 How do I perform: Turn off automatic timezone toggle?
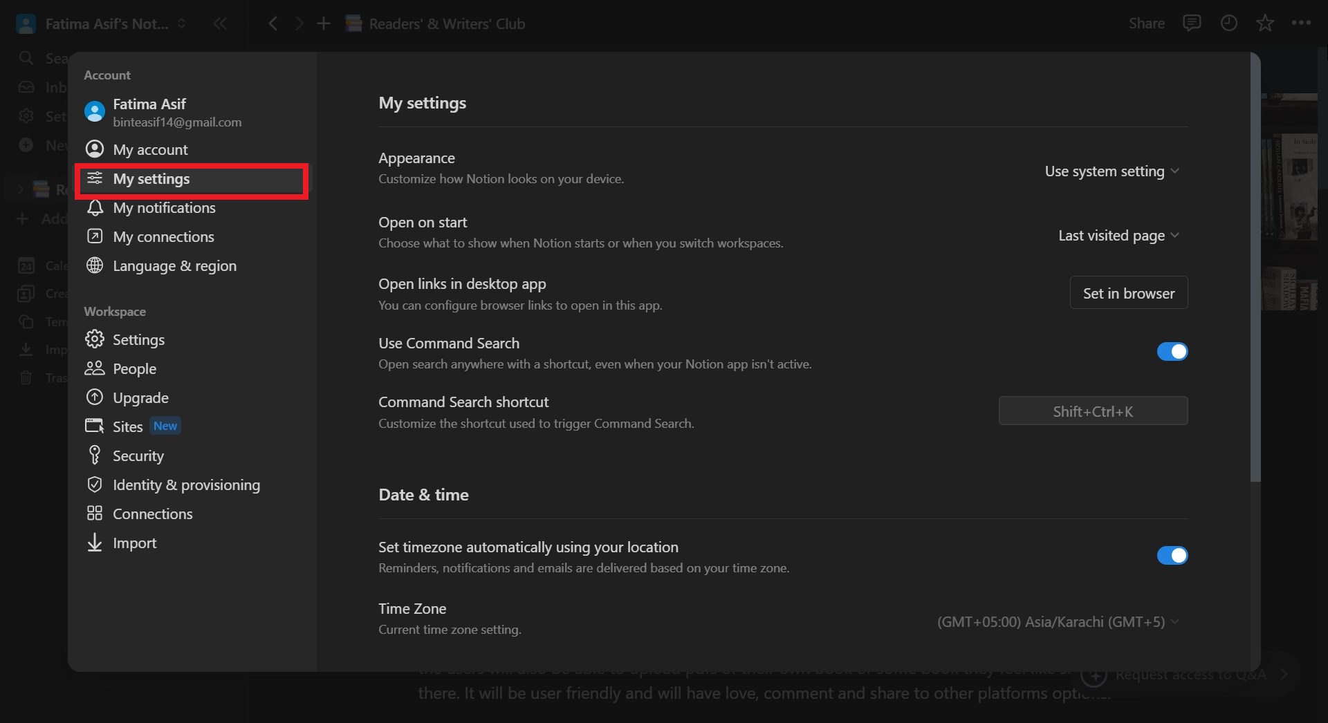click(1172, 556)
